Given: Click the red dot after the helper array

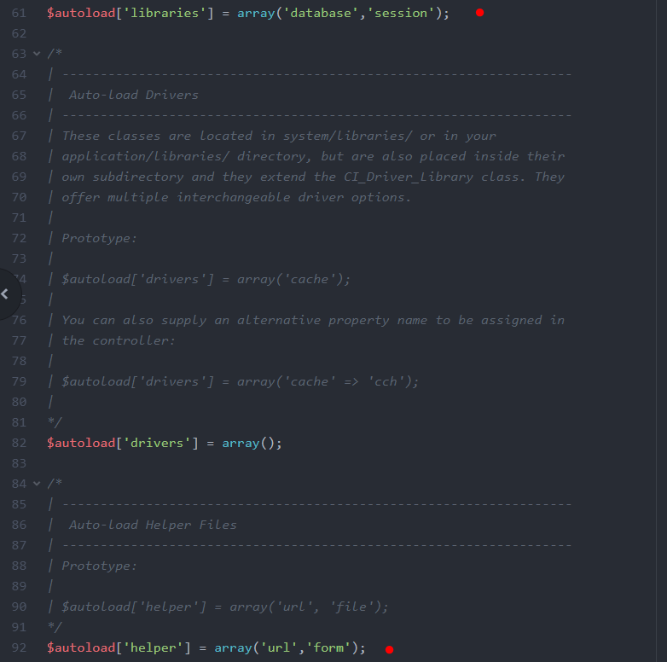Looking at the screenshot, I should (x=389, y=649).
